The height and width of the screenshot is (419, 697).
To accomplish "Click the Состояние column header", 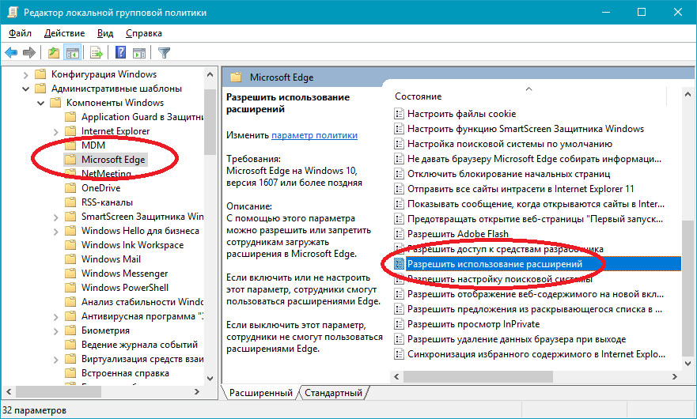I will pos(419,96).
